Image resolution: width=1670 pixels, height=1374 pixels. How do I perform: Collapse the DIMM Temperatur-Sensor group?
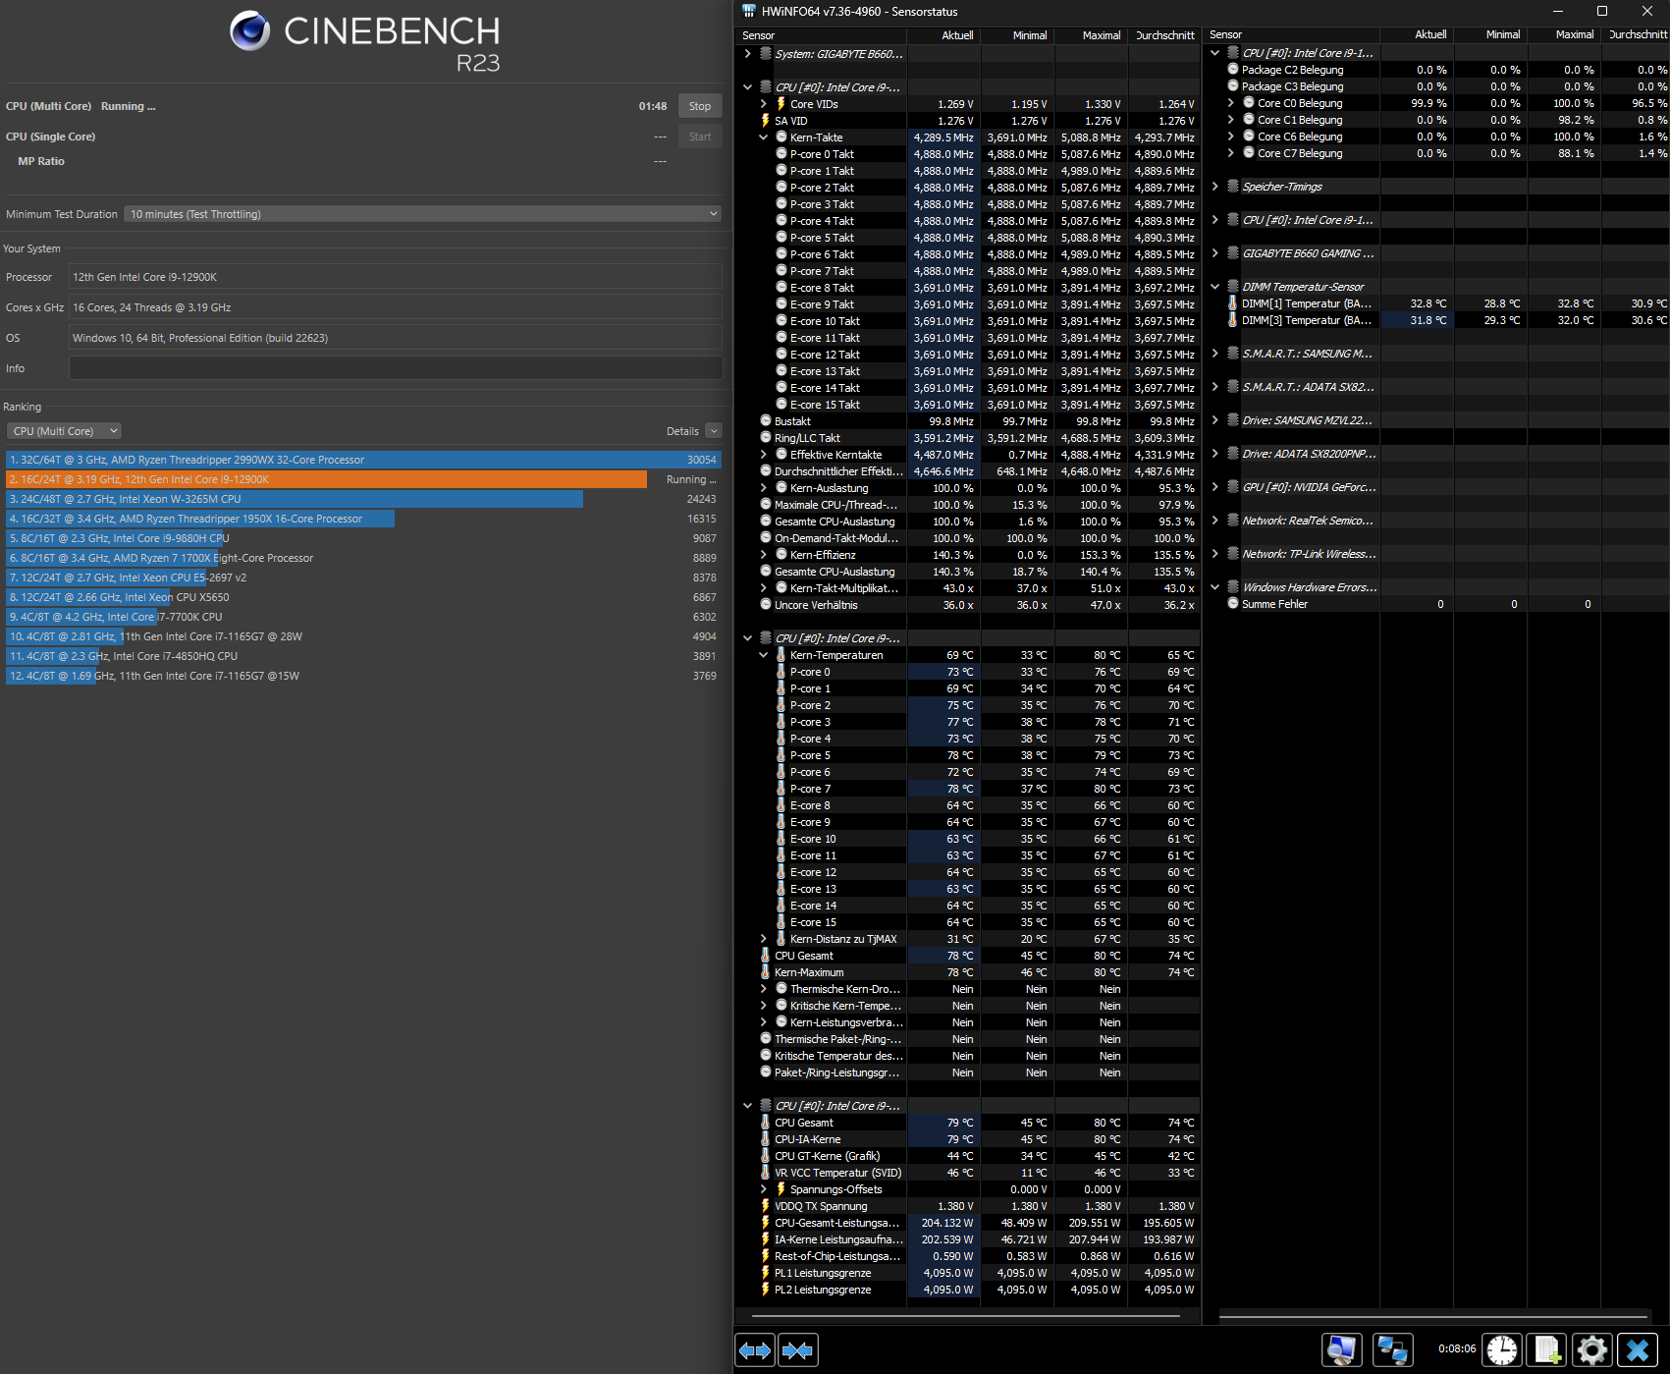coord(1215,287)
